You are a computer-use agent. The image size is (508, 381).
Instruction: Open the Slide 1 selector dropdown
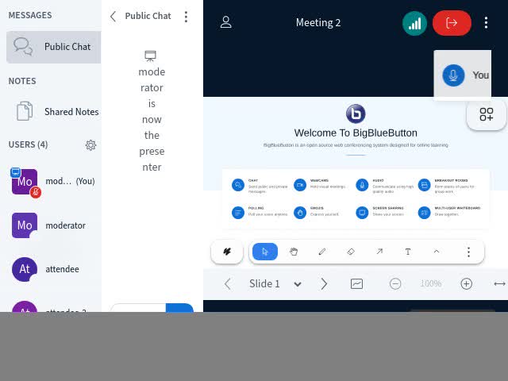[x=275, y=284]
